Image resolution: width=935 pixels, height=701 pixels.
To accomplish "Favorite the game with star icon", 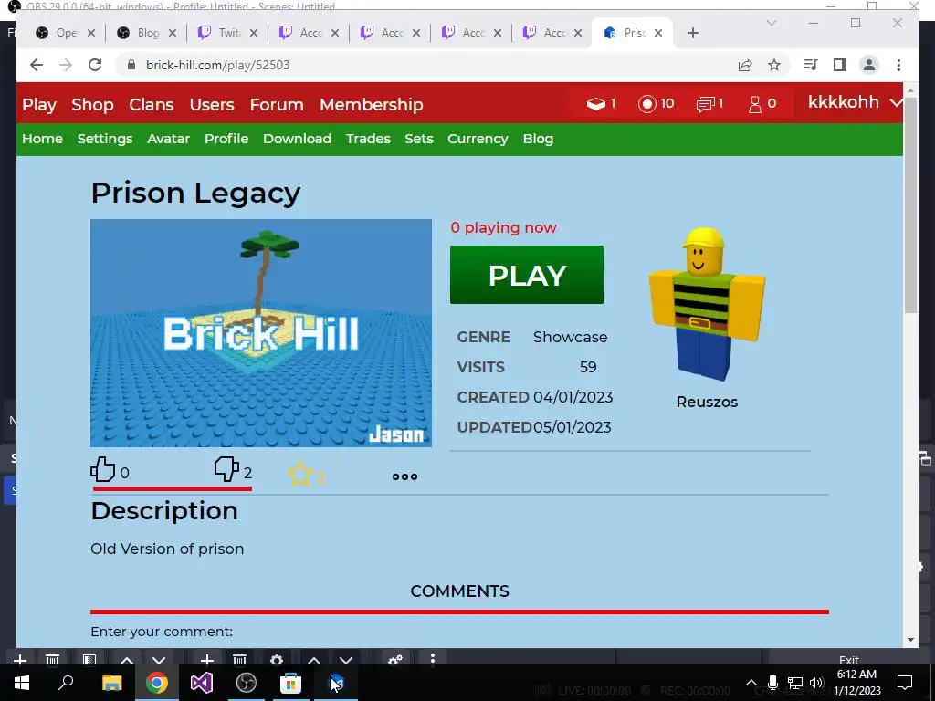I will pos(299,475).
